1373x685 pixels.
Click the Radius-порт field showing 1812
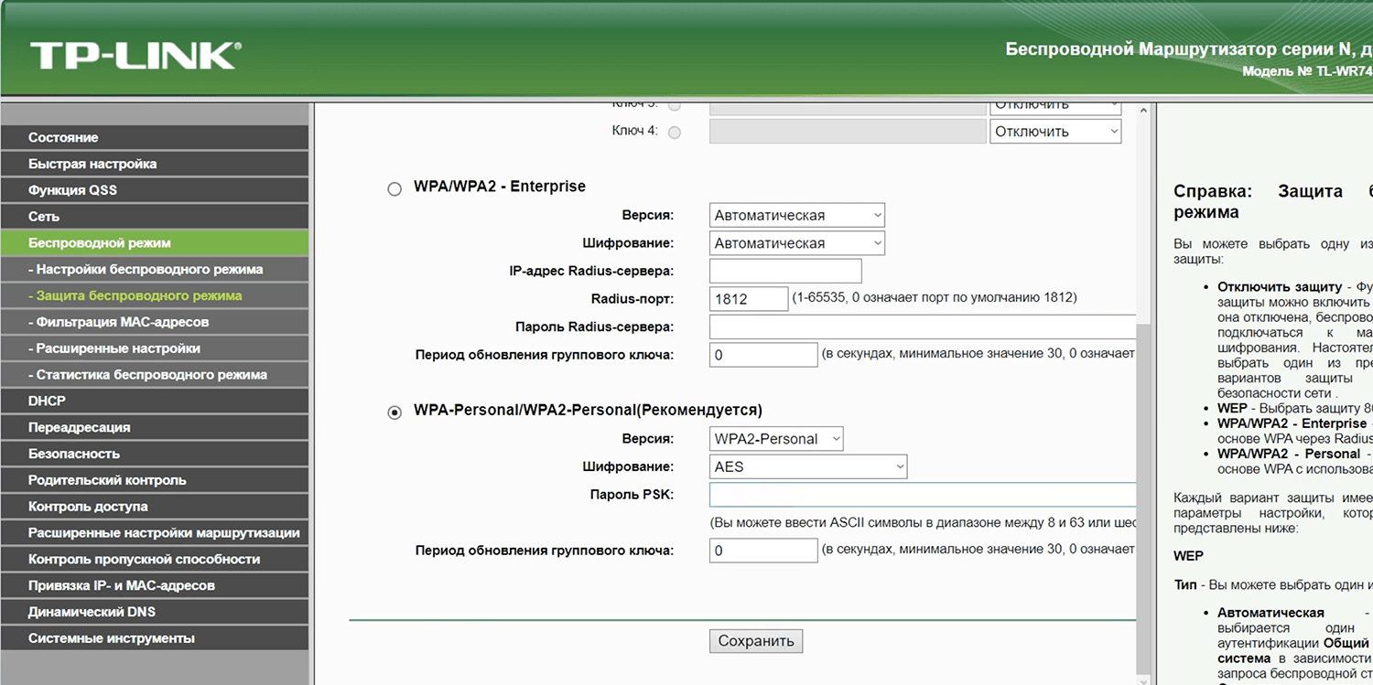tap(748, 299)
